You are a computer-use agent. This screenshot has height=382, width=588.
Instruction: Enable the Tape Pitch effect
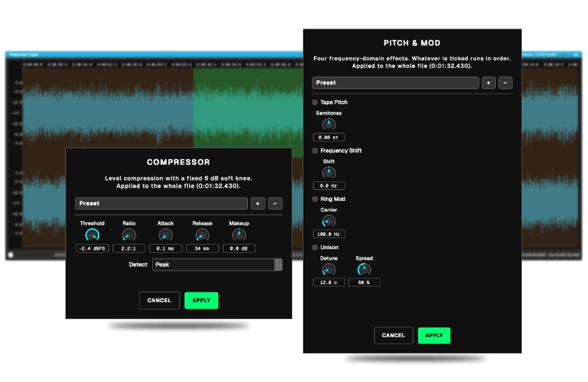coord(315,102)
